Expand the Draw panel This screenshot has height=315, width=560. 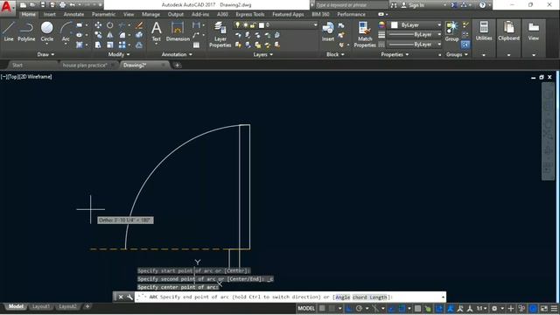pyautogui.click(x=45, y=54)
